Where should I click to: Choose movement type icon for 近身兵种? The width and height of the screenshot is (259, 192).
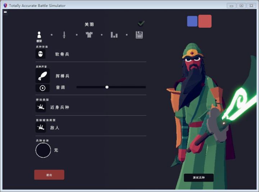pos(41,107)
